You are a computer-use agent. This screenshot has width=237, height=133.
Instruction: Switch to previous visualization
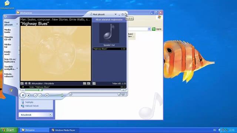pos(26,83)
